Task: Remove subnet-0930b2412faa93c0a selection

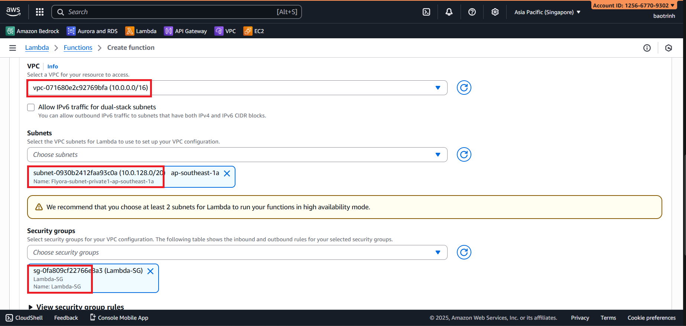Action: [x=227, y=173]
